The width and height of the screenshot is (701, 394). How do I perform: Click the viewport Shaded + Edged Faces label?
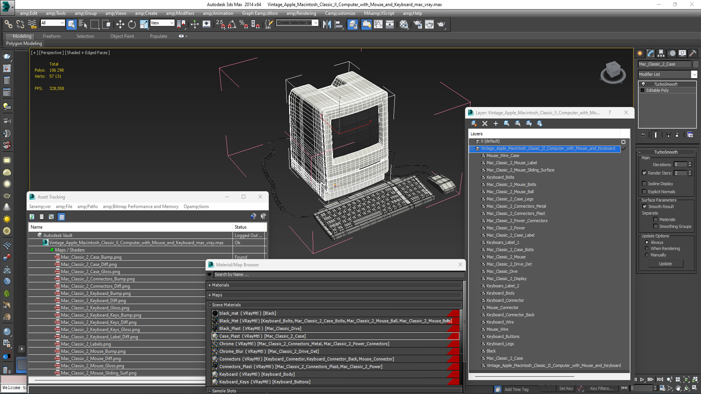pos(88,53)
